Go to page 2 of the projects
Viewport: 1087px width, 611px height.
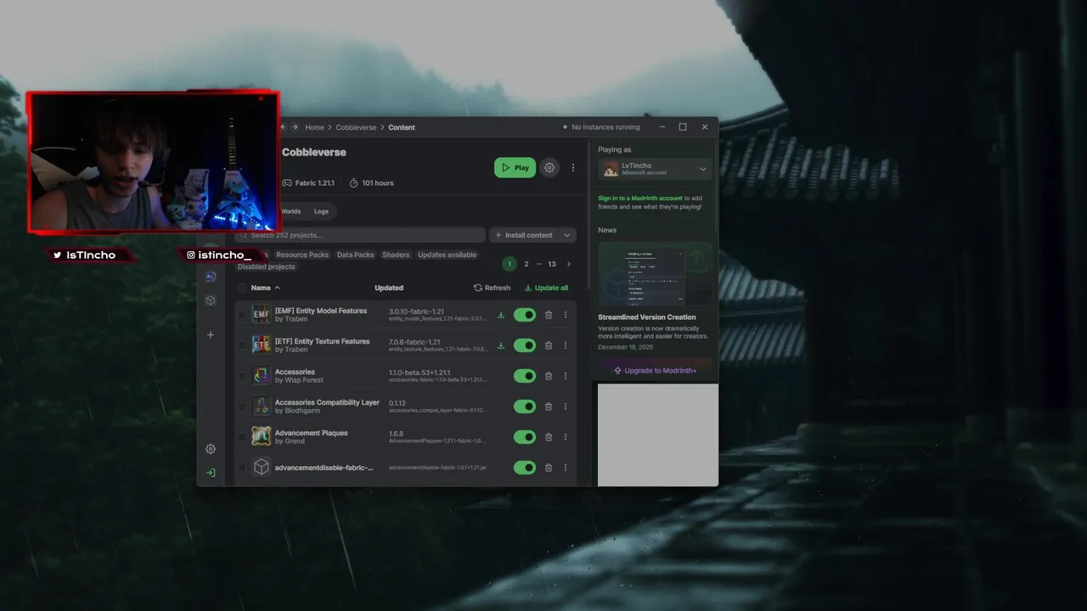(527, 264)
